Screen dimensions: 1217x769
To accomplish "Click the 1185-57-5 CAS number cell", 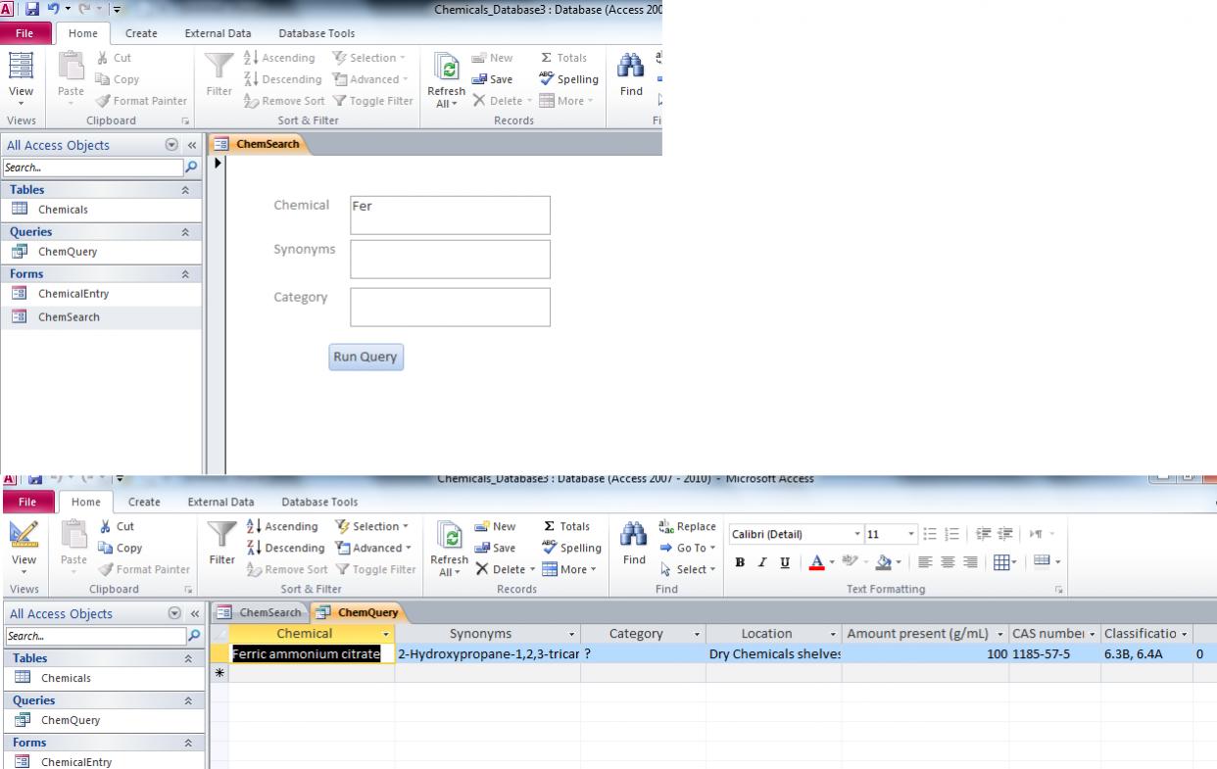I will click(x=1054, y=653).
